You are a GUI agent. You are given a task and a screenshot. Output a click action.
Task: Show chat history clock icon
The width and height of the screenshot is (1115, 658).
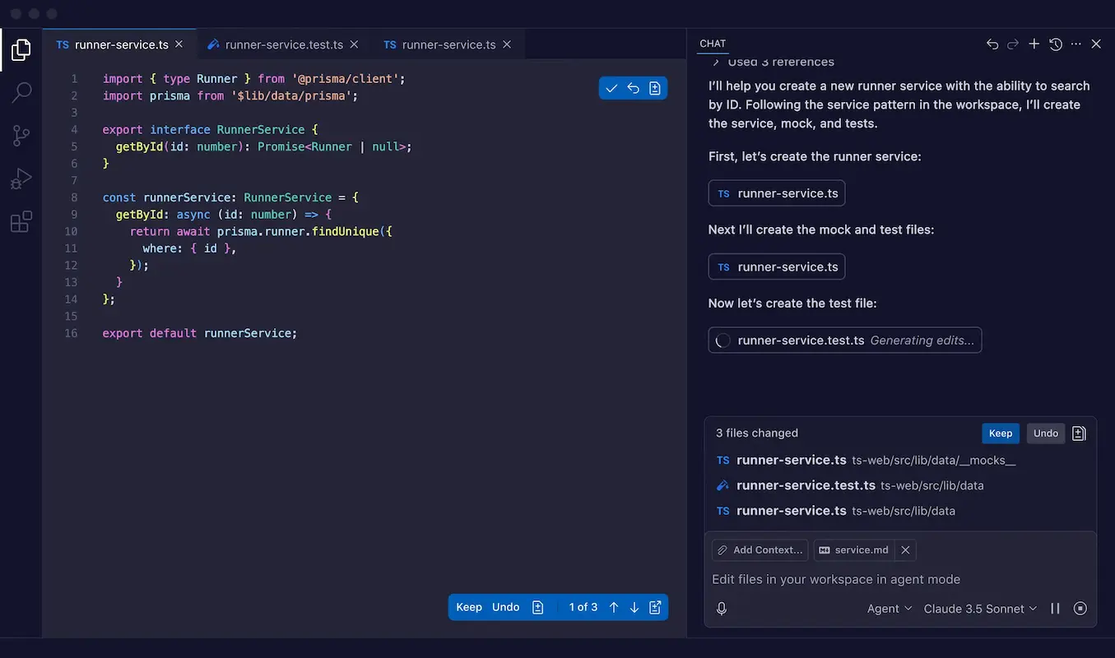(1056, 44)
